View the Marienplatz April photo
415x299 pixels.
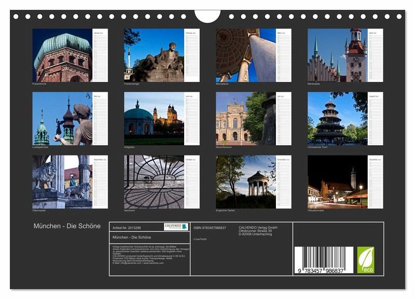point(337,55)
